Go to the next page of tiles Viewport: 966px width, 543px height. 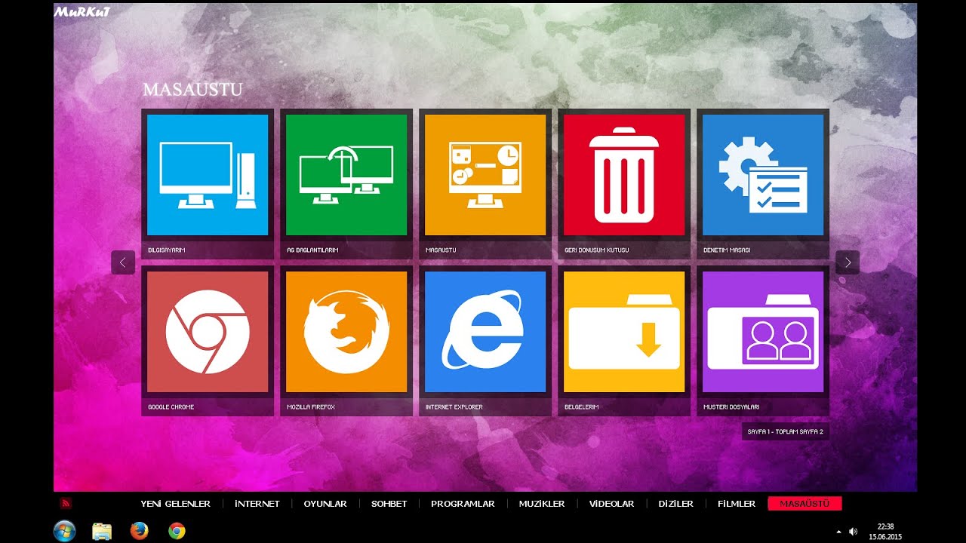[x=848, y=262]
